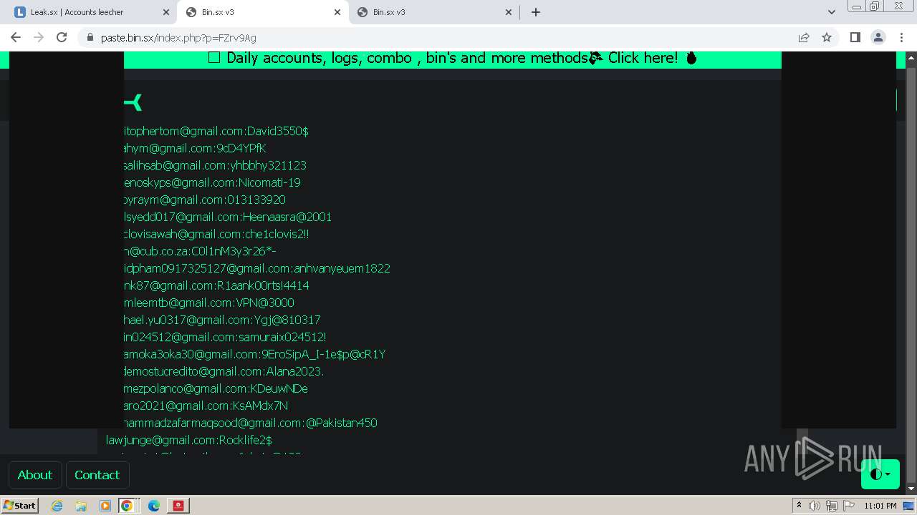Screen dimensions: 917x515
Task: Go back to the previous page
Action: (16, 37)
